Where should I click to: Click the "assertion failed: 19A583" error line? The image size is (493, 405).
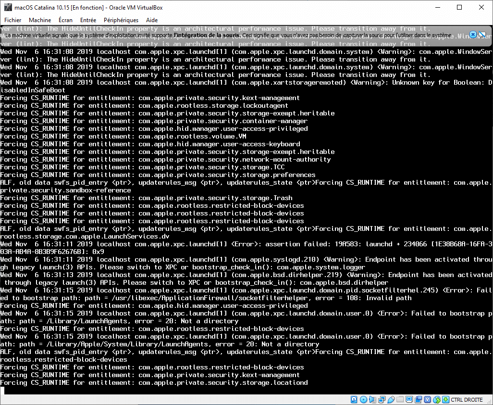pyautogui.click(x=246, y=244)
